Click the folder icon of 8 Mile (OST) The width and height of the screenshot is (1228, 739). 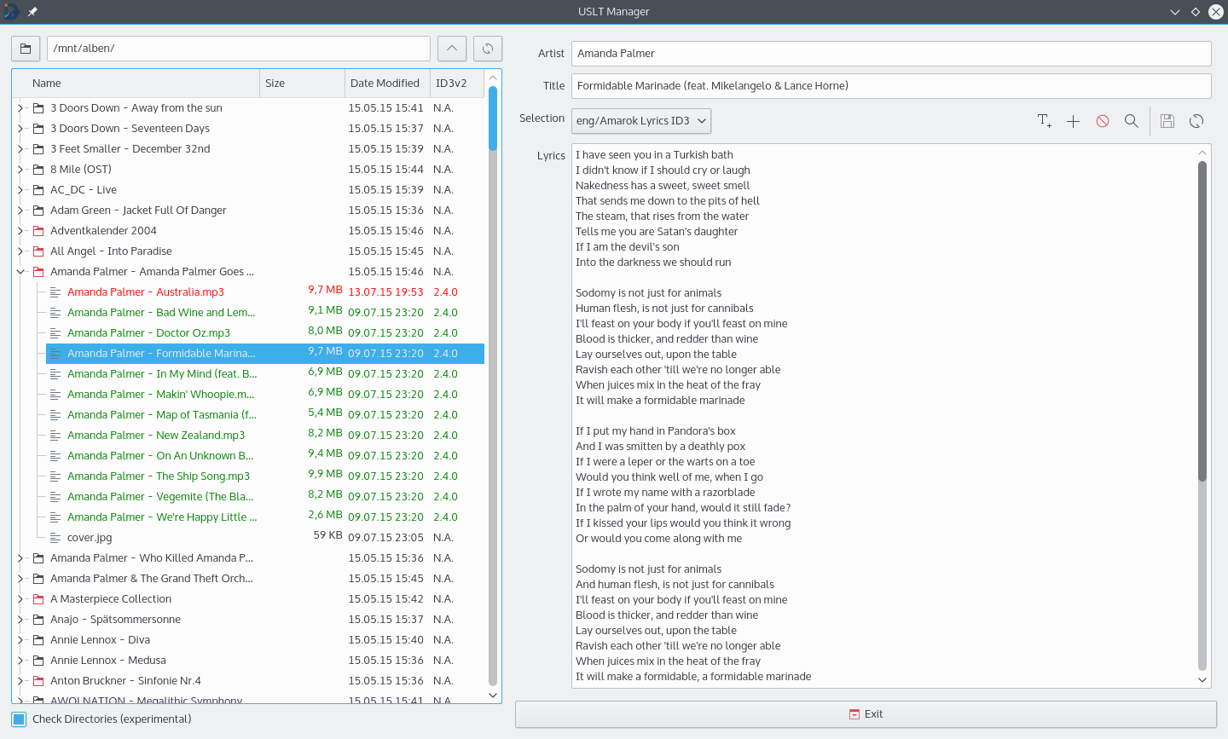pyautogui.click(x=38, y=170)
